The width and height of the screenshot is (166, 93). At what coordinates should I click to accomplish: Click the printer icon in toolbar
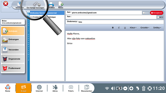[x=51, y=4]
